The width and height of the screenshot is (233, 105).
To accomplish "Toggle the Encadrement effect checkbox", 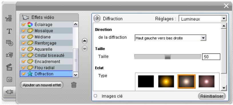I will 24,62.
